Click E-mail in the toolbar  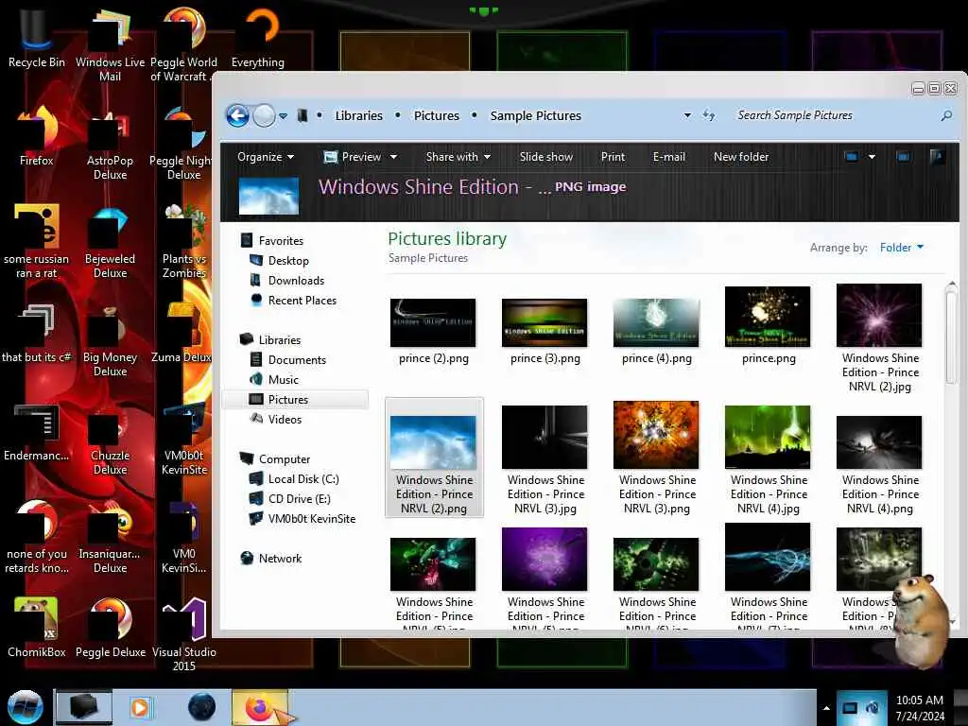click(x=668, y=157)
